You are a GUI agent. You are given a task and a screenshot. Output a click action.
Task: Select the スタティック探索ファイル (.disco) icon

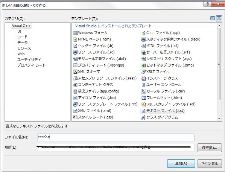(x=143, y=40)
